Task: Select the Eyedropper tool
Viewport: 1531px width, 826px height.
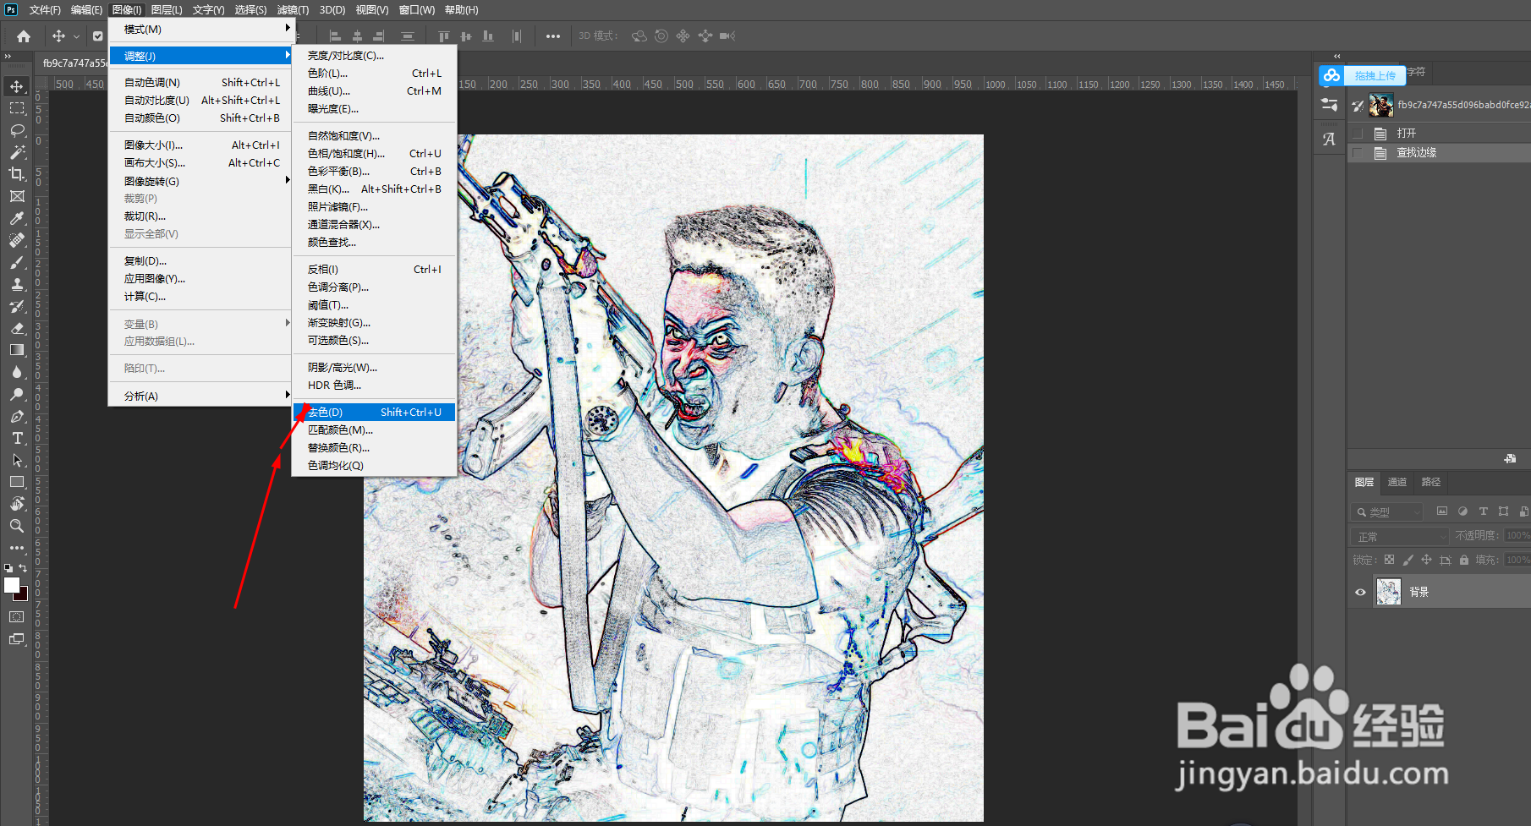Action: click(17, 218)
